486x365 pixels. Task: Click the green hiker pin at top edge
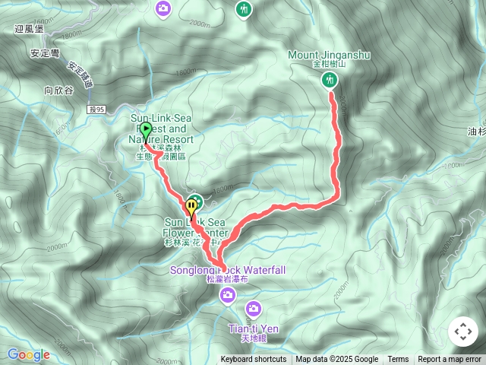coord(244,10)
